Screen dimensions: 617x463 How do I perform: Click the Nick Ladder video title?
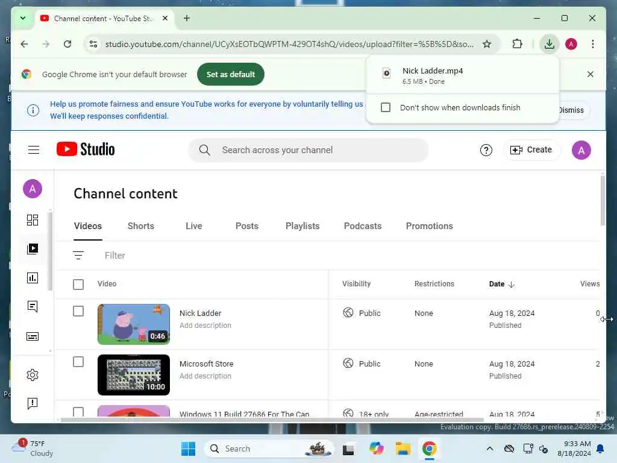click(200, 313)
